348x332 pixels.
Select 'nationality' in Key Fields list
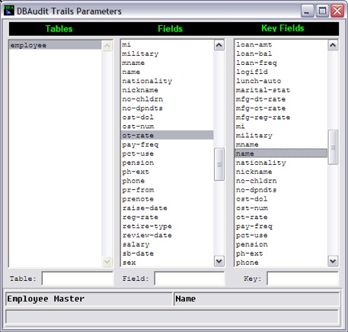281,163
